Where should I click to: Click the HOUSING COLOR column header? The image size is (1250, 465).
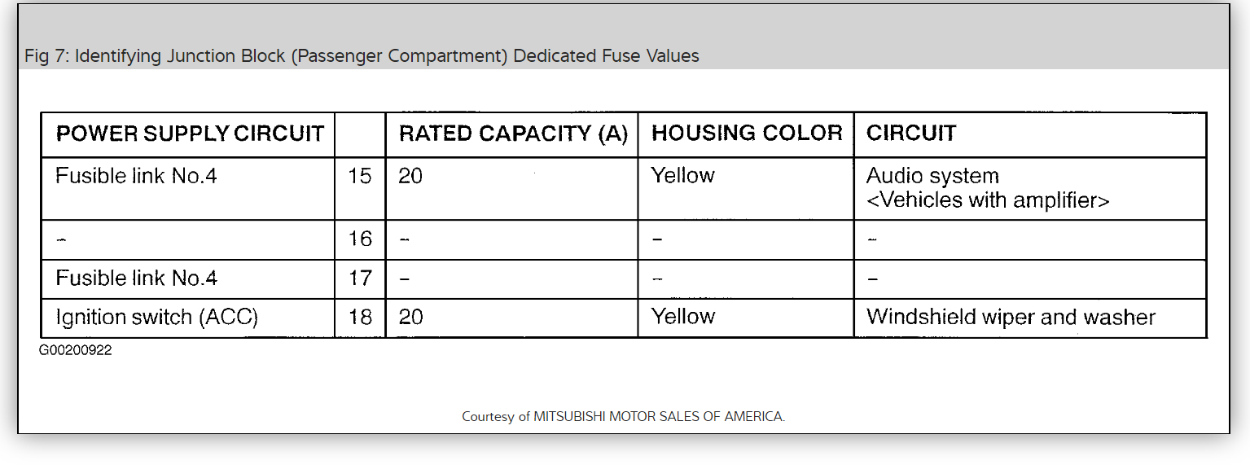coord(747,134)
